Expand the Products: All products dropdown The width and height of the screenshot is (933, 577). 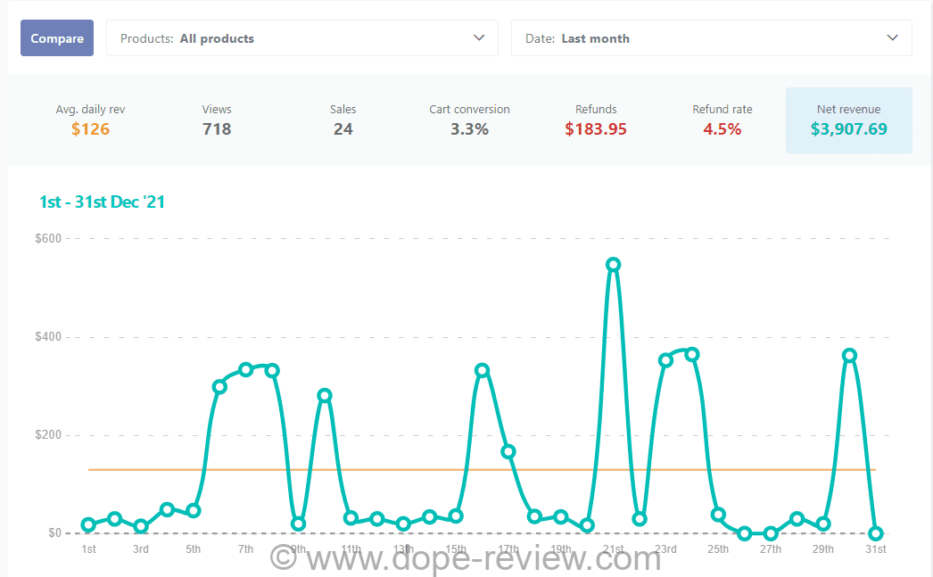(301, 38)
